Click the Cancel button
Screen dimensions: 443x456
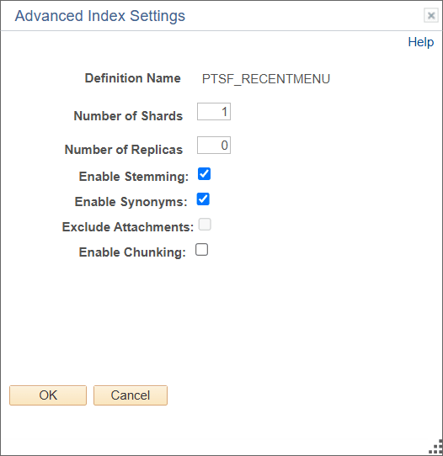point(131,395)
